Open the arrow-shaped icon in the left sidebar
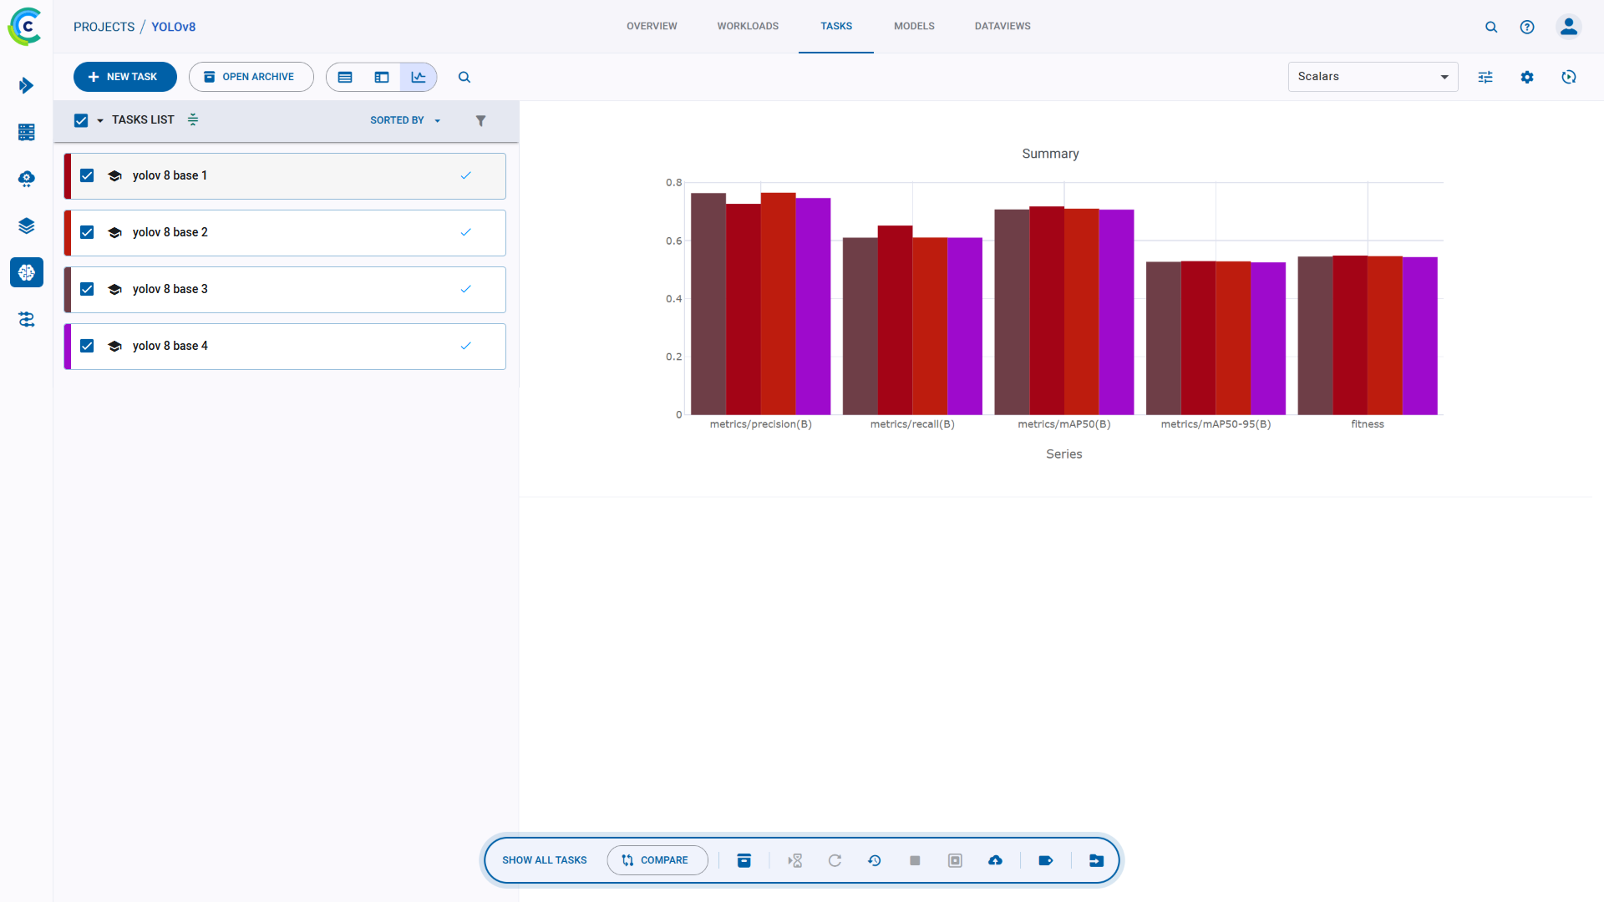This screenshot has height=902, width=1604. (x=26, y=85)
